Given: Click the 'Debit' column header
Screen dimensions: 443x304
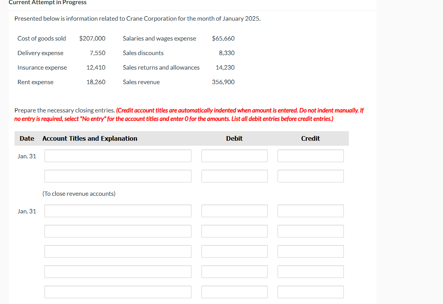Looking at the screenshot, I should (234, 138).
